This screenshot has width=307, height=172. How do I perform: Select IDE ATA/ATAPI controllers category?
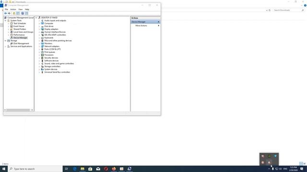click(x=55, y=35)
